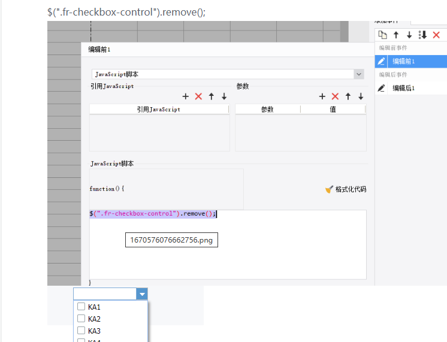
Task: Check the KA1 checkbox
Action: click(81, 307)
